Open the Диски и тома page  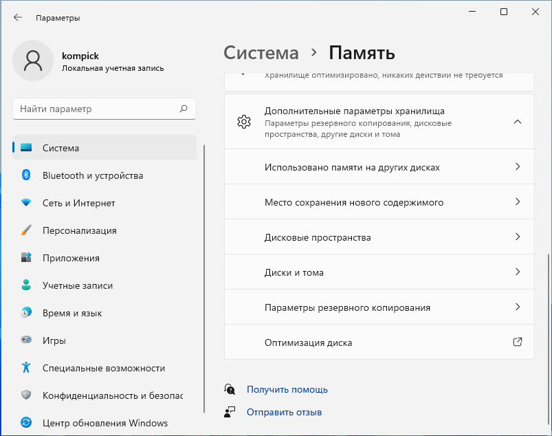pos(379,272)
